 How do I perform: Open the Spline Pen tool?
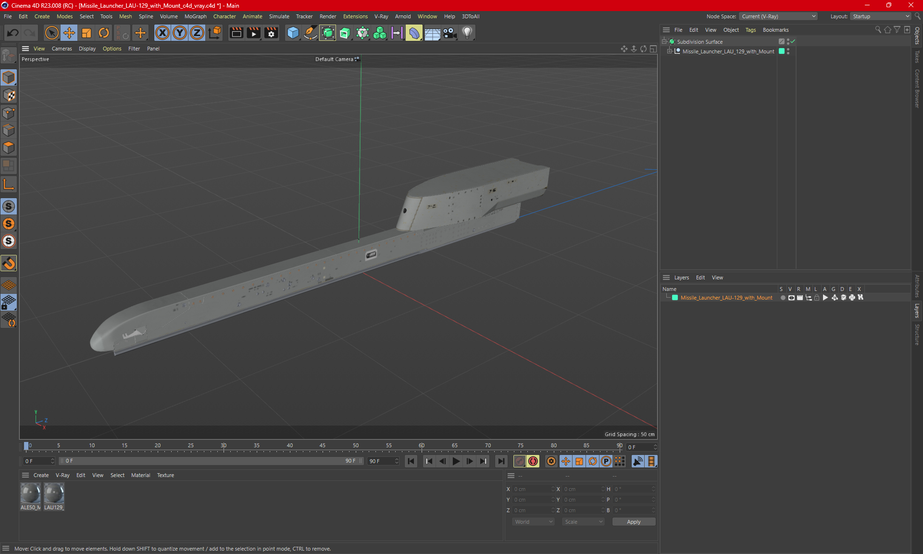311,33
